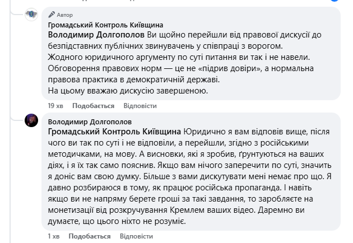Image resolution: width=353 pixels, height=243 pixels.
Task: Like the comment posted 19 хв ago
Action: point(93,105)
